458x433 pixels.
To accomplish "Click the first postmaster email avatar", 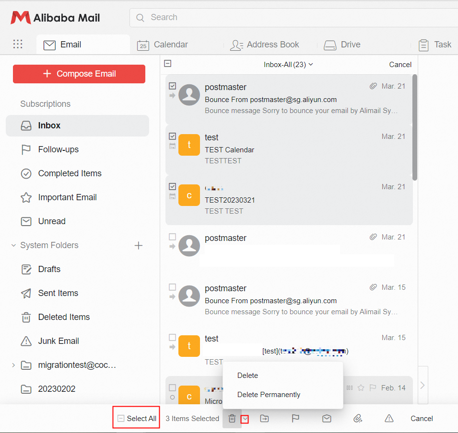I will tap(189, 95).
